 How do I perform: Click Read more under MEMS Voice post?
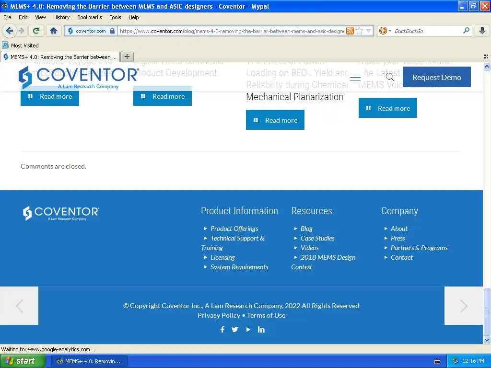(x=387, y=108)
